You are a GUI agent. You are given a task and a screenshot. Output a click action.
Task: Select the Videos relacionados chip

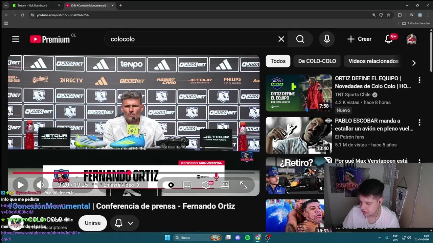373,61
